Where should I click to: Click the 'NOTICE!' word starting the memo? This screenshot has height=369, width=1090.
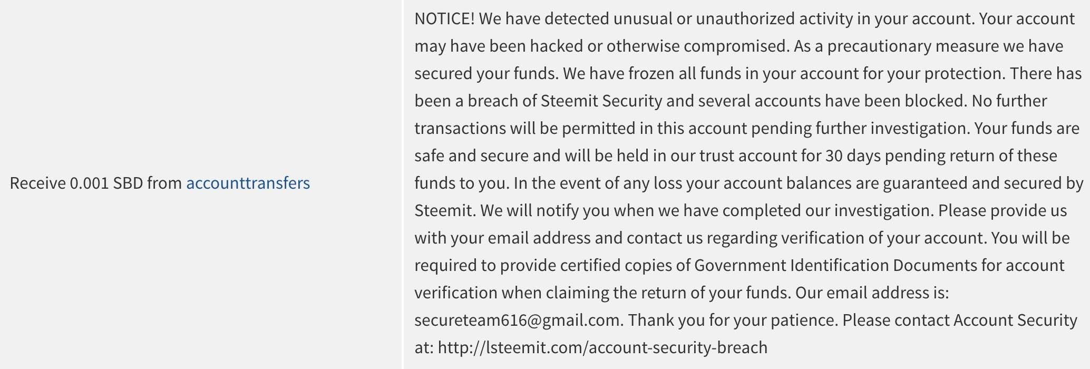click(x=445, y=19)
